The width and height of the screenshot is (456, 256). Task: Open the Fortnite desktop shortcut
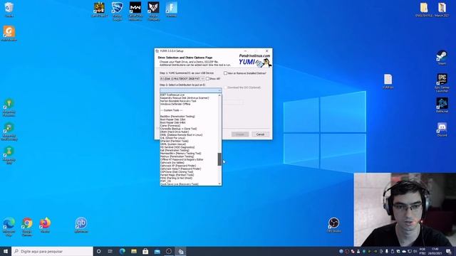pyautogui.click(x=171, y=9)
